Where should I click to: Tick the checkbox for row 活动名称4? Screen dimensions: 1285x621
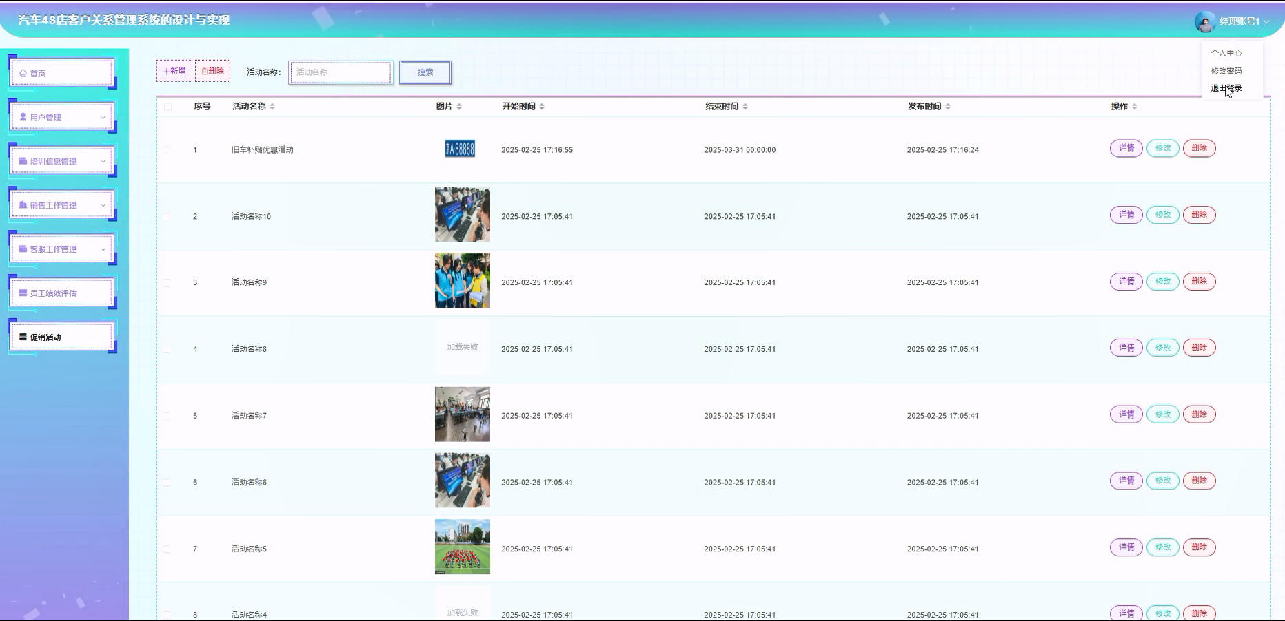[x=166, y=615]
